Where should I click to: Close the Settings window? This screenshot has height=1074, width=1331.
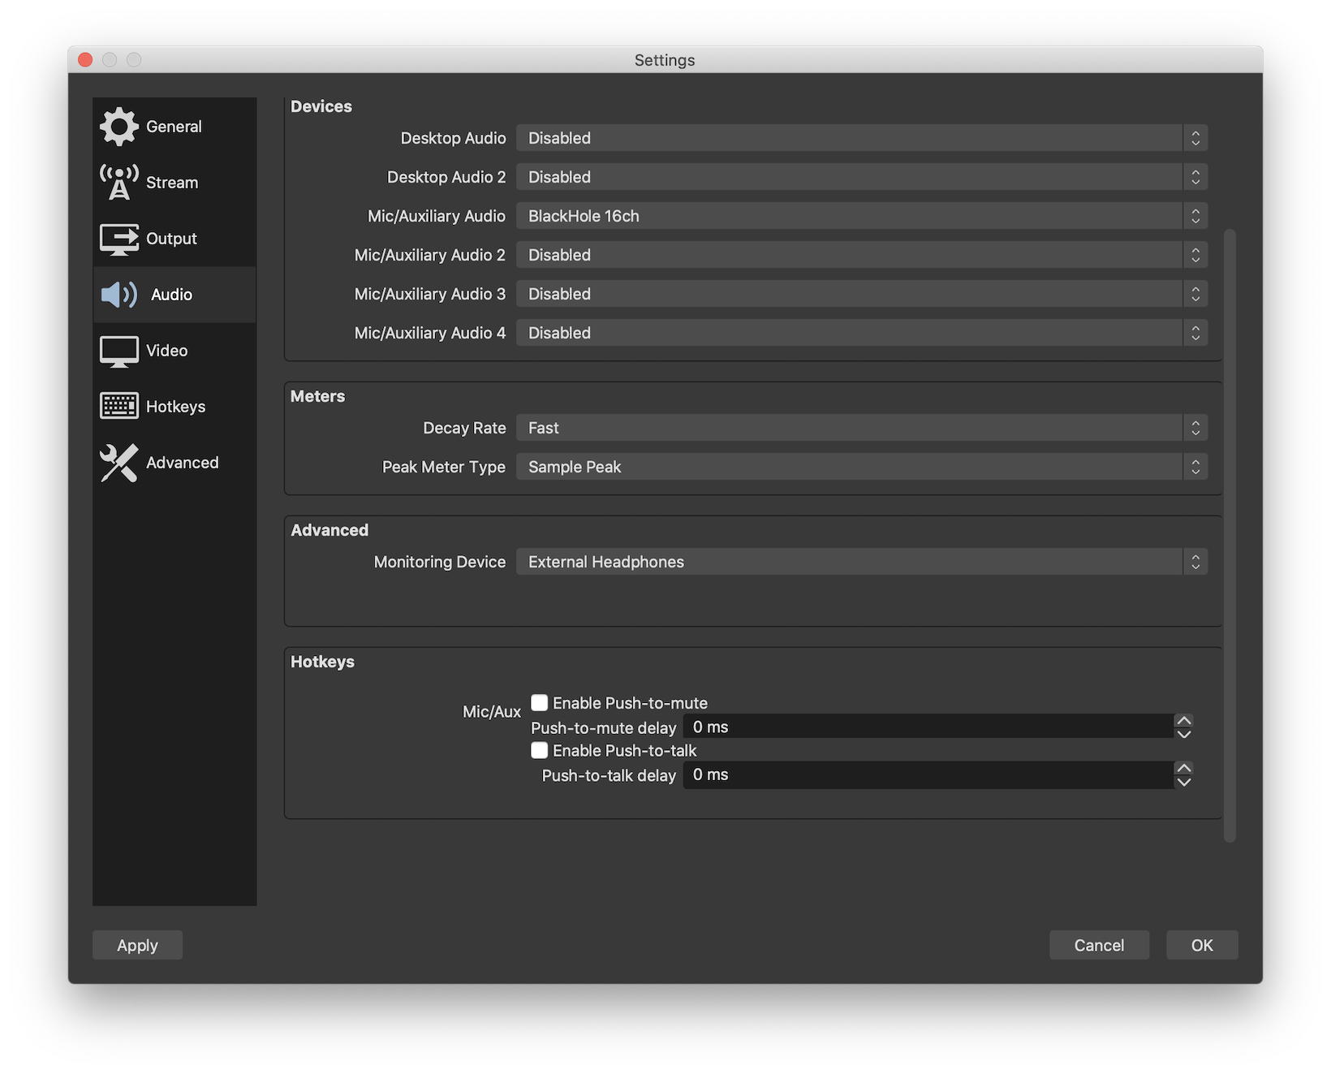tap(85, 59)
